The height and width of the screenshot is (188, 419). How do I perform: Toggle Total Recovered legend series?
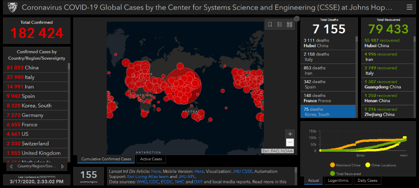pos(345,174)
